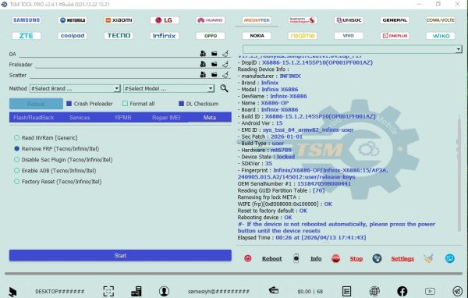This screenshot has width=468, height=298.
Task: Click the horizontal progress bar below Start
Action: [x=234, y=273]
